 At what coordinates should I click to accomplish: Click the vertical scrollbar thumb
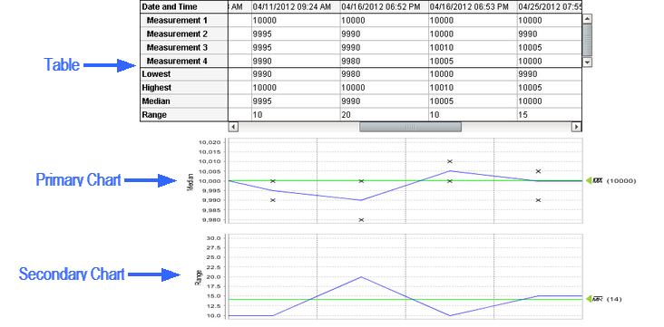(587, 40)
